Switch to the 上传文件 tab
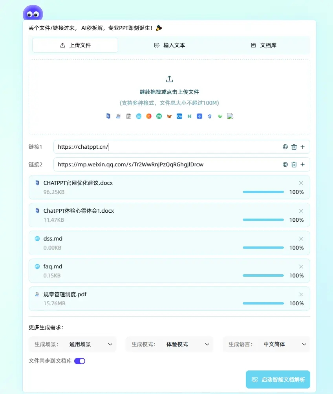 75,45
